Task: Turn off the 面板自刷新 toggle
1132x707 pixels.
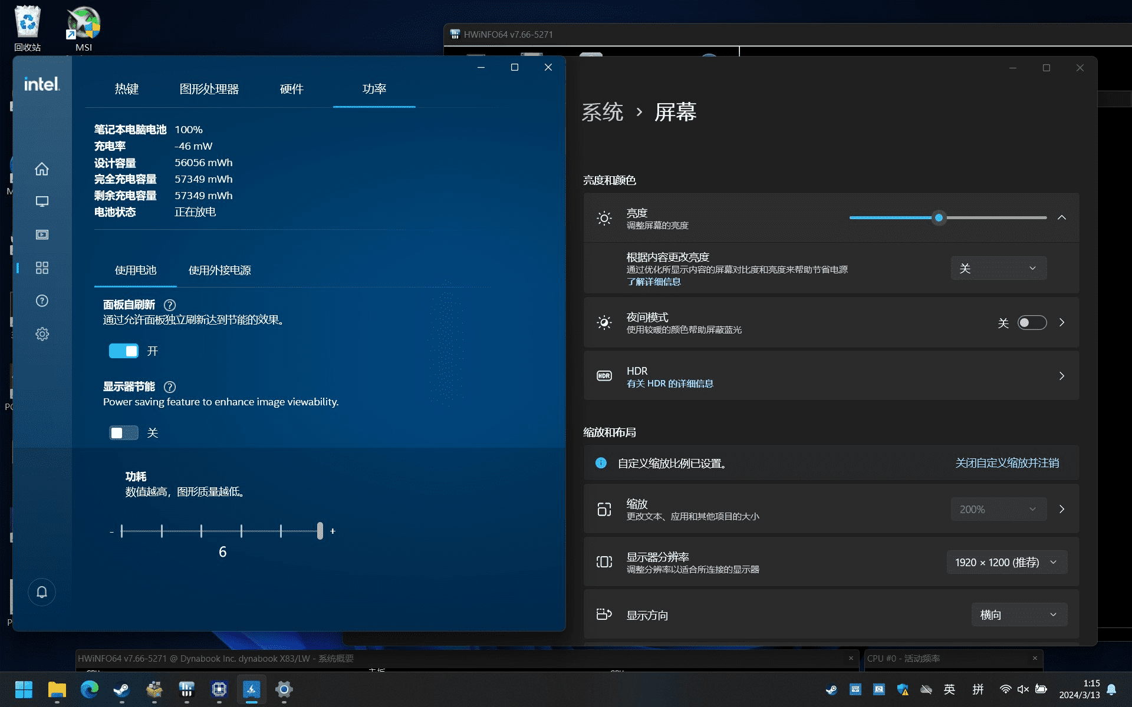Action: [x=124, y=351]
